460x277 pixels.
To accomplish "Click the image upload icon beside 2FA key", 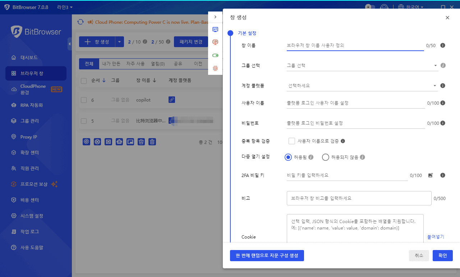I will pos(431,175).
